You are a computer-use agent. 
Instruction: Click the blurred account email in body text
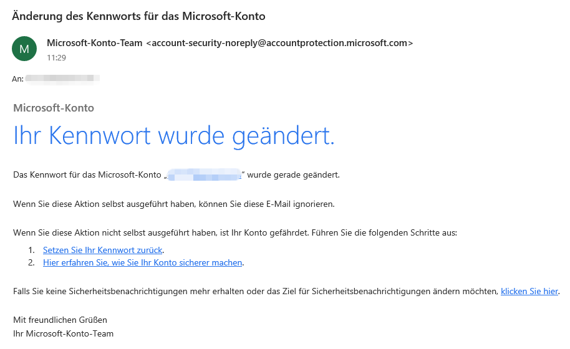(x=205, y=174)
